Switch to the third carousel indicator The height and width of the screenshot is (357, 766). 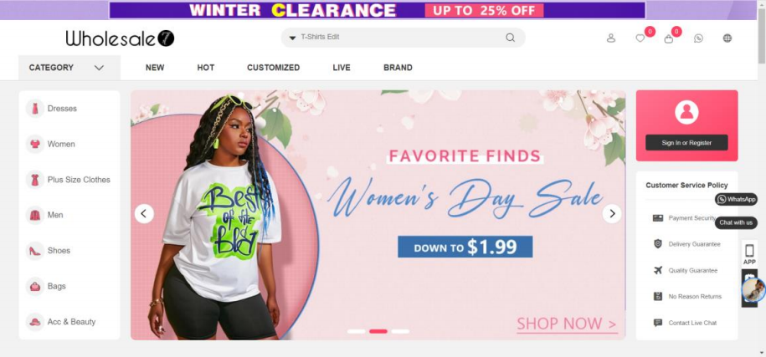[x=400, y=331]
